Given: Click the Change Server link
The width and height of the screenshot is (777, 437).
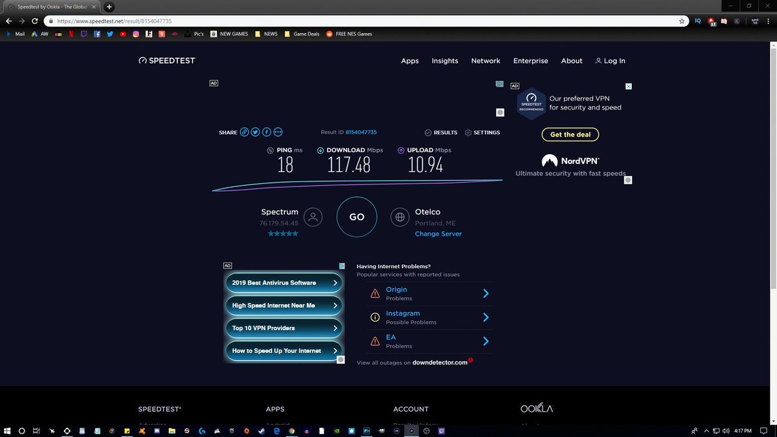Looking at the screenshot, I should click(x=438, y=234).
